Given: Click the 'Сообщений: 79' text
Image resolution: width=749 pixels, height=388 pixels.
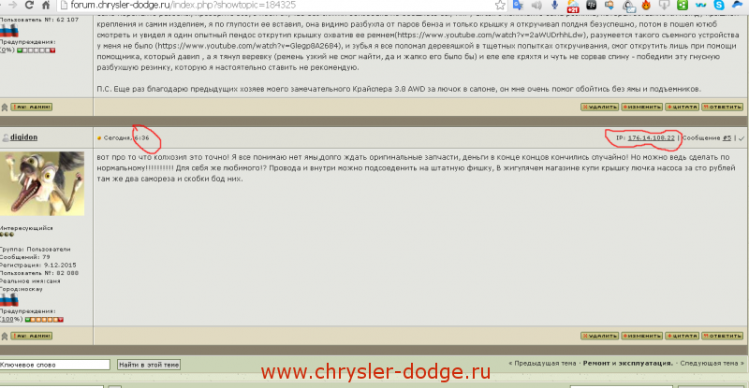Looking at the screenshot, I should (25, 257).
